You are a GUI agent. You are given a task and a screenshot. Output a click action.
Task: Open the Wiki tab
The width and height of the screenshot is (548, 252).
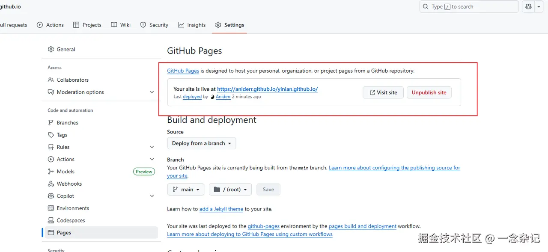click(121, 25)
